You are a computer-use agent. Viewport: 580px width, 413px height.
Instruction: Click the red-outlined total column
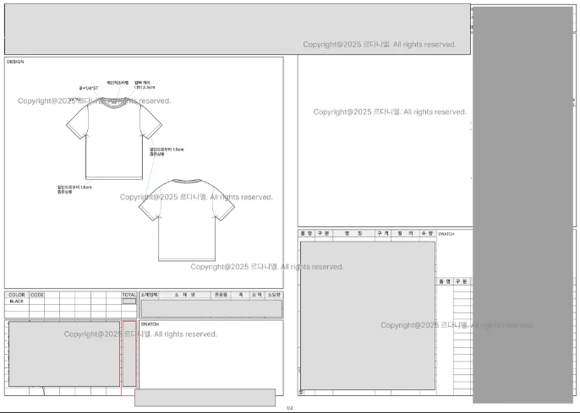(x=129, y=355)
